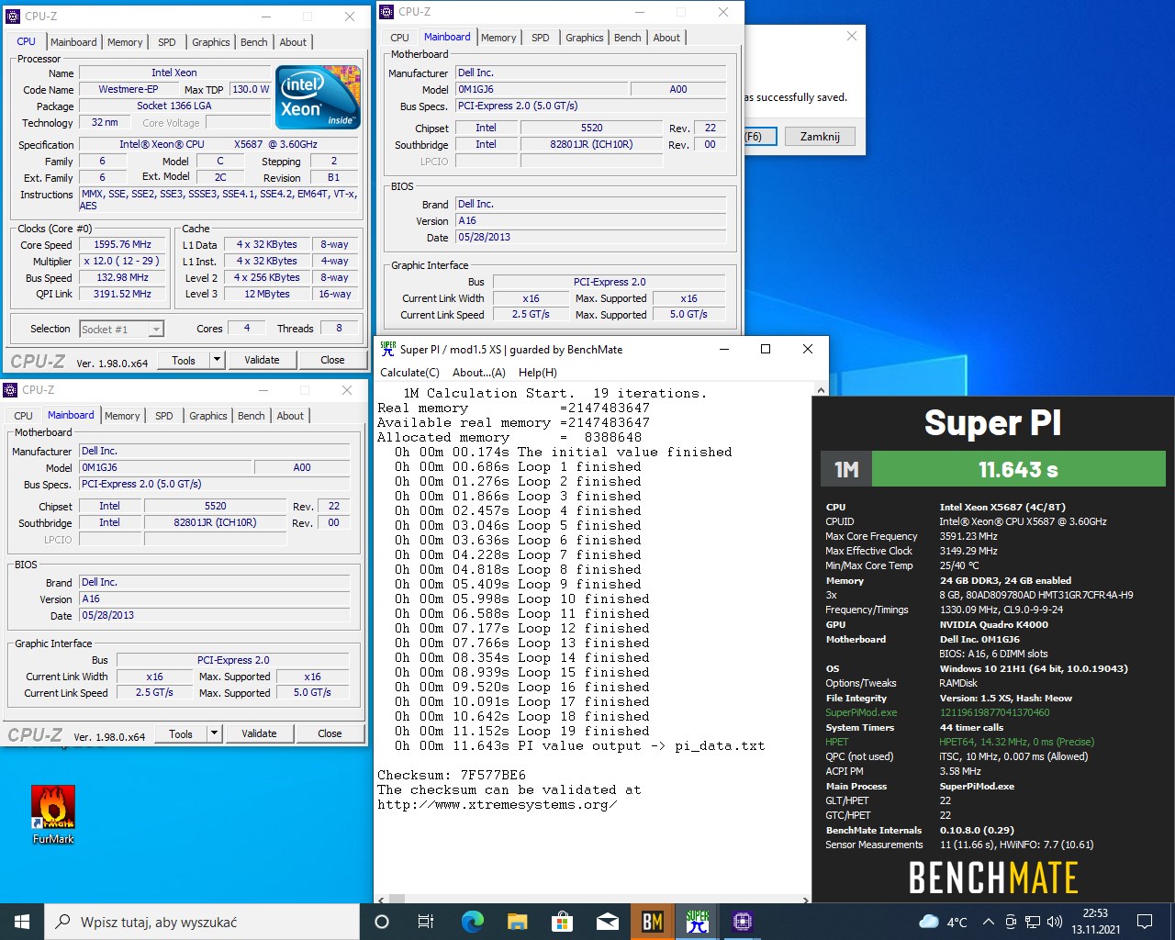1175x940 pixels.
Task: Open the Graphics tab in top-left CPU-Z
Action: tap(211, 42)
